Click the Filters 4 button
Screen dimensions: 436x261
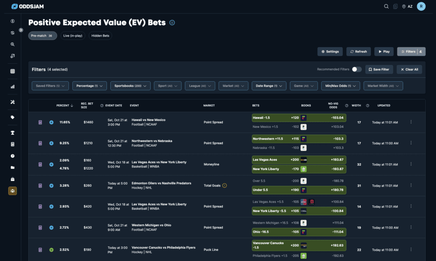pyautogui.click(x=411, y=51)
